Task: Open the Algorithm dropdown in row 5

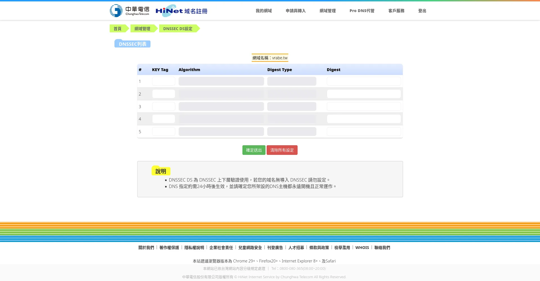Action: pos(221,132)
